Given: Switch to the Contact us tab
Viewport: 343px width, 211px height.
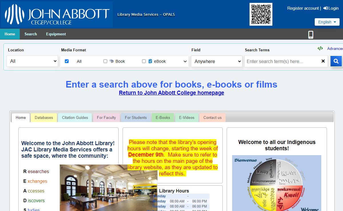Looking at the screenshot, I should [x=212, y=117].
